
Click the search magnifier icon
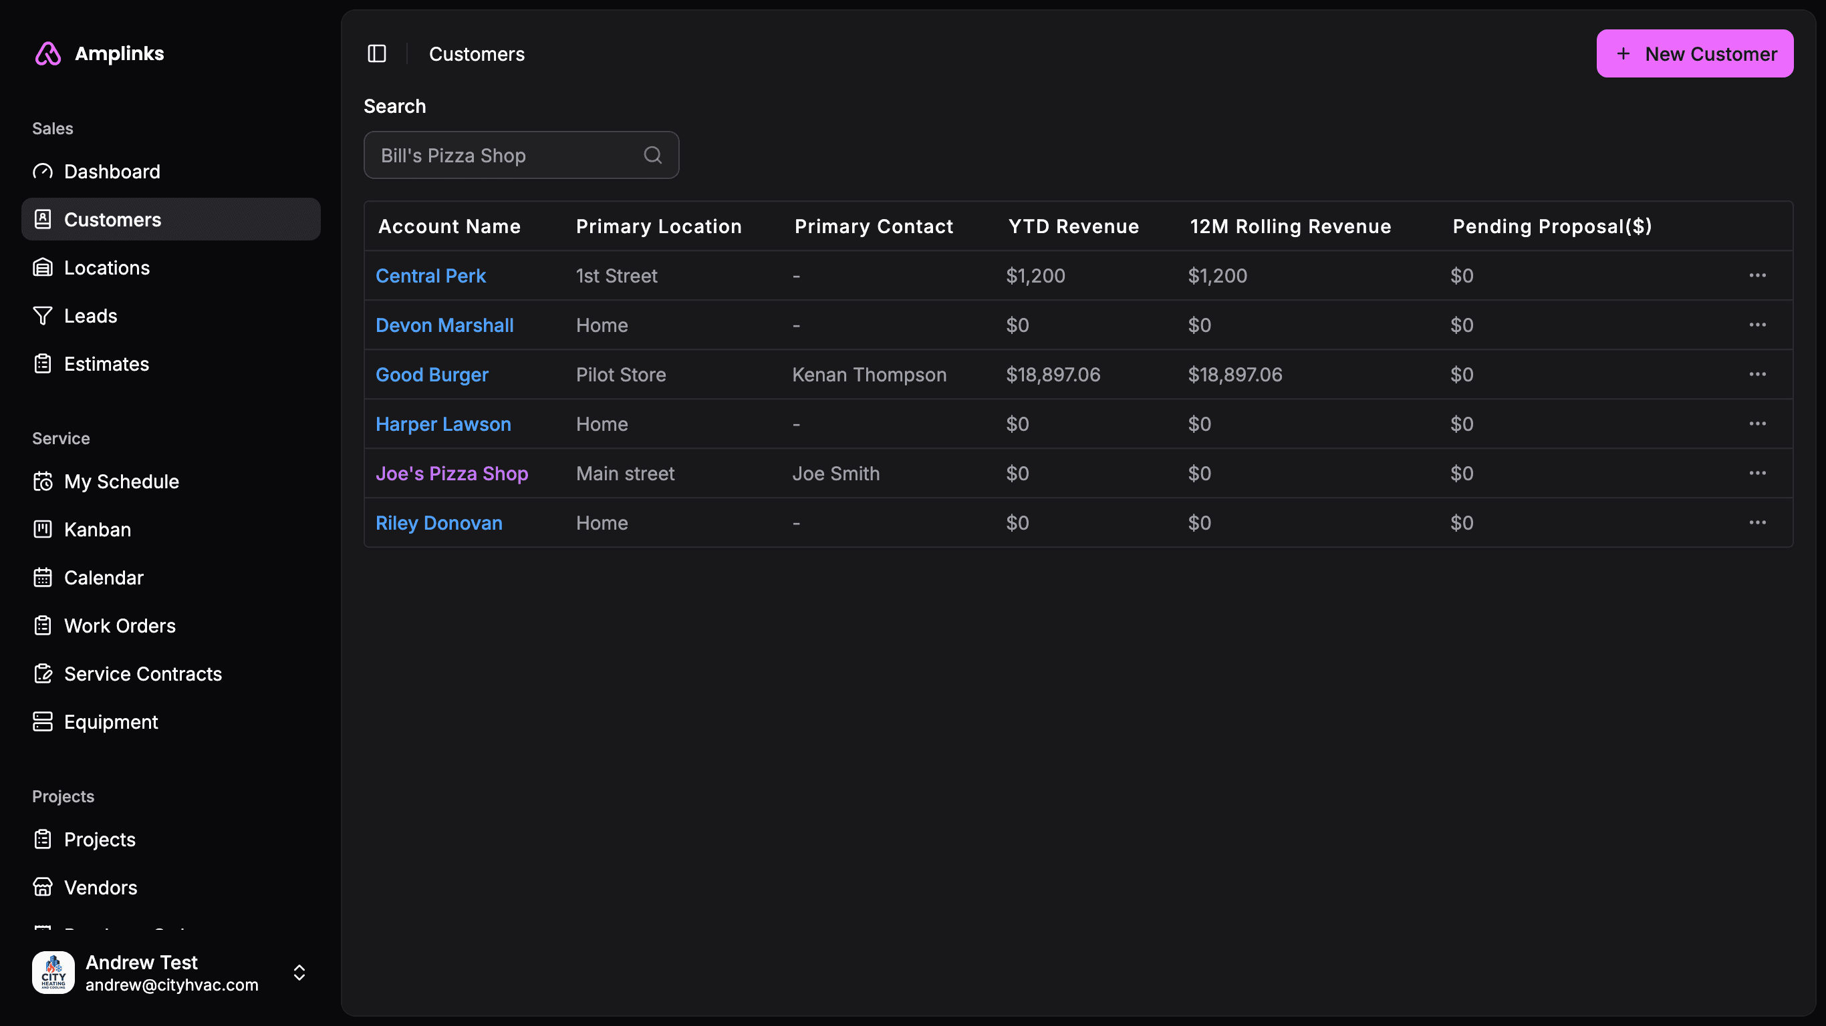click(652, 155)
